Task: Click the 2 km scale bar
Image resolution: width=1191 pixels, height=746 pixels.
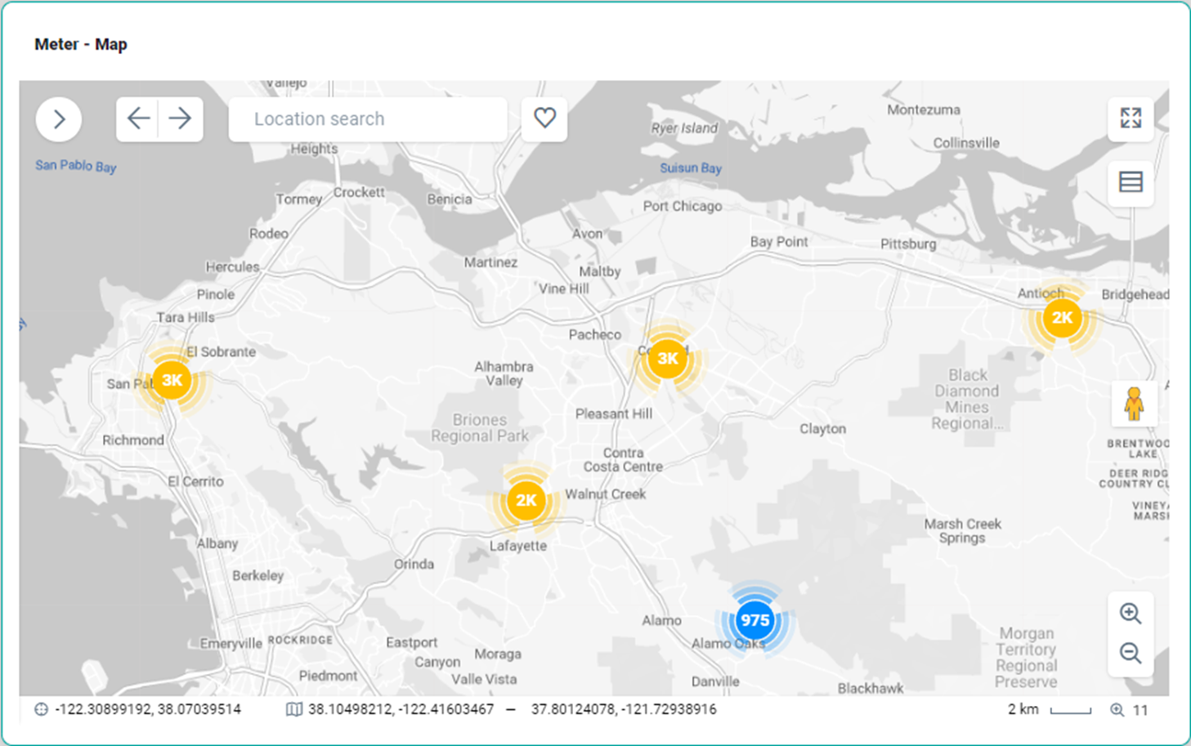Action: 1070,710
